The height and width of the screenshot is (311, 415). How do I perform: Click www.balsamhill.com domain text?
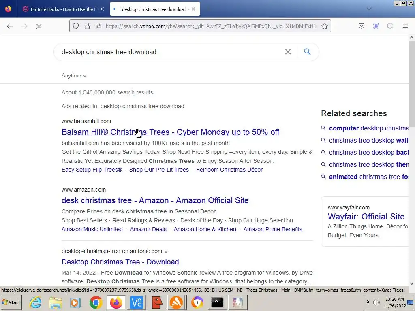[x=86, y=121]
